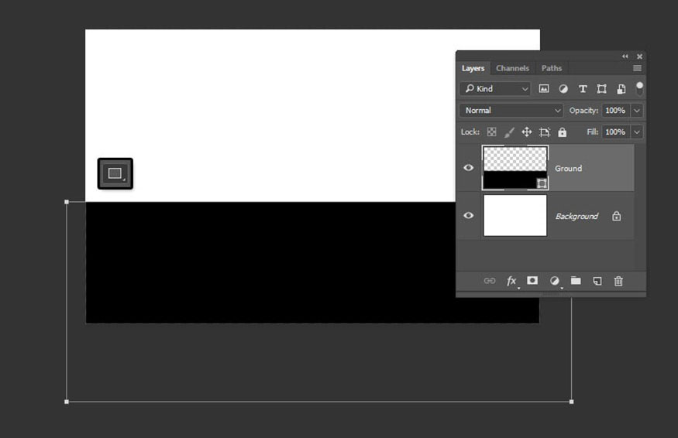The height and width of the screenshot is (438, 678).
Task: Toggle the layer filtering switch
Action: tap(639, 88)
